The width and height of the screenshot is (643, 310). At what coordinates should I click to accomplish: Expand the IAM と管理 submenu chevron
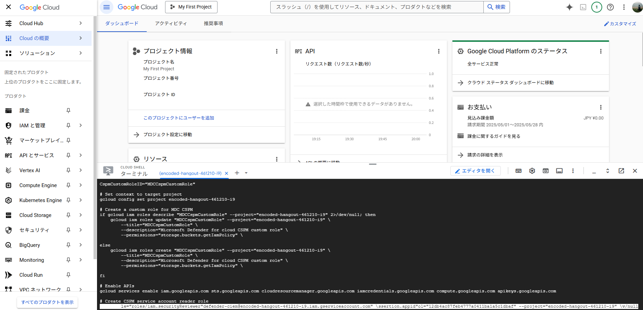click(81, 126)
